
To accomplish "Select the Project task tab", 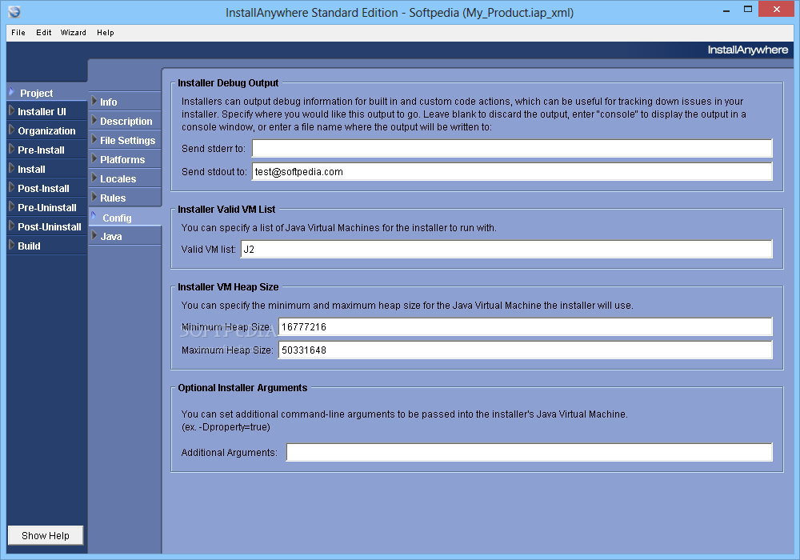I will coord(47,93).
